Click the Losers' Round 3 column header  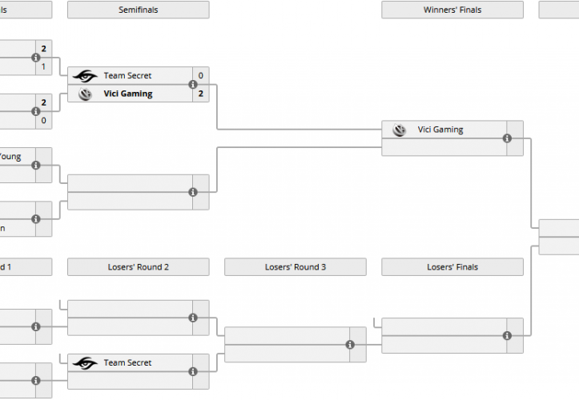296,267
